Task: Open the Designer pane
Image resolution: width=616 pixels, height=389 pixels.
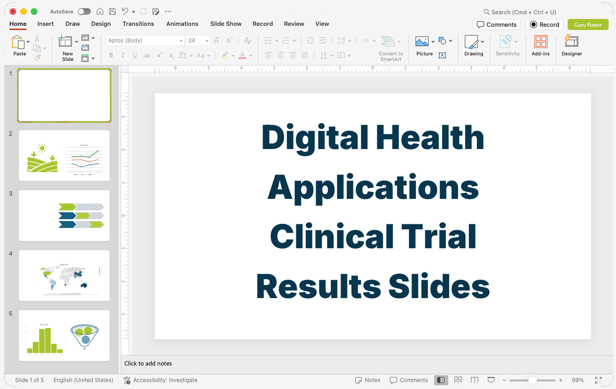Action: pyautogui.click(x=572, y=46)
